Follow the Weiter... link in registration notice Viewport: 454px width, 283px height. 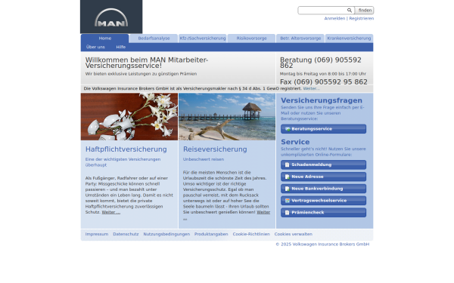point(311,88)
